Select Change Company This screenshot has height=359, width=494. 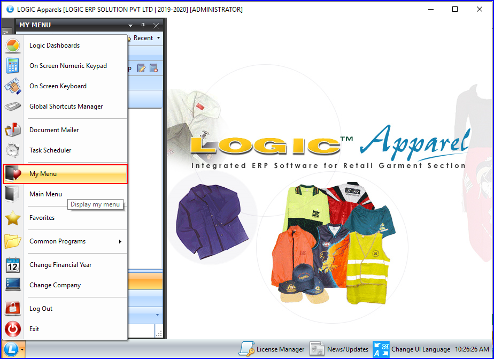[65, 285]
